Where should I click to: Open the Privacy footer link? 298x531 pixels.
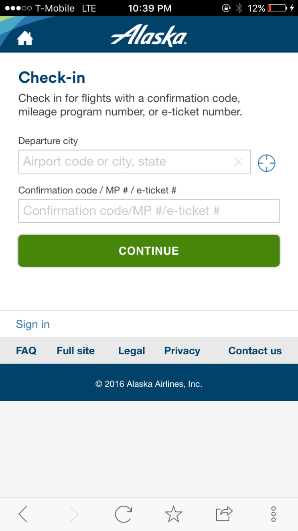[182, 351]
